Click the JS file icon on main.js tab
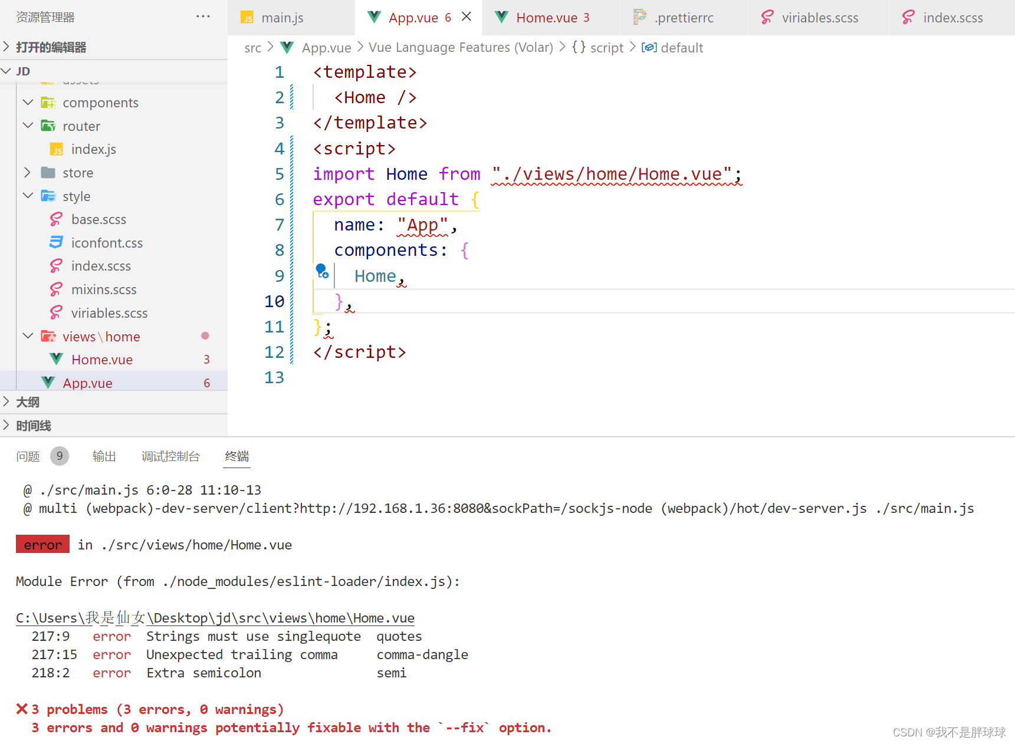The width and height of the screenshot is (1015, 744). pos(247,18)
